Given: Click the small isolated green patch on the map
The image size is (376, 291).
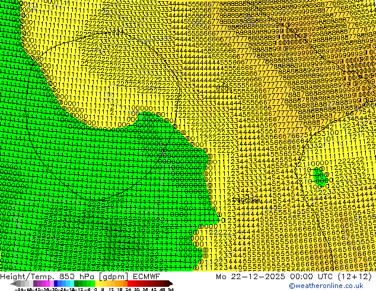Looking at the screenshot, I should click(x=320, y=176).
